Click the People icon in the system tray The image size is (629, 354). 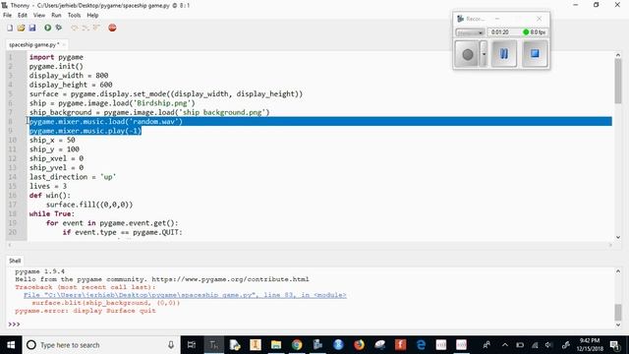(x=486, y=345)
